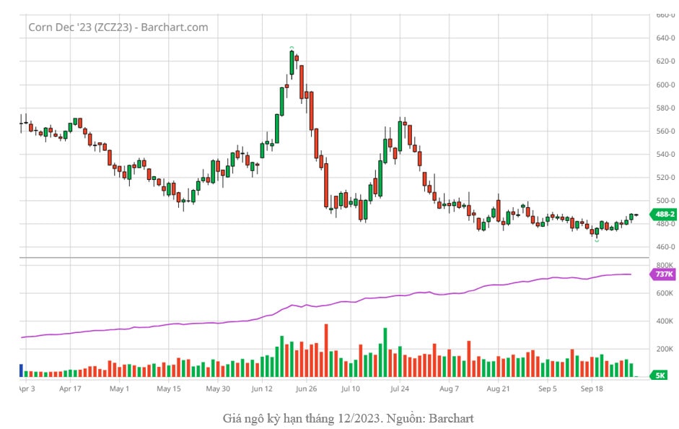Click the 600K volume axis label
679x429 pixels.
665,293
